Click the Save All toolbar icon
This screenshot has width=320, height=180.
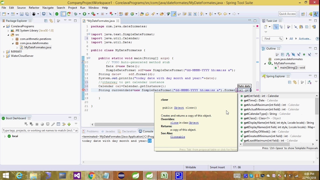point(27,14)
